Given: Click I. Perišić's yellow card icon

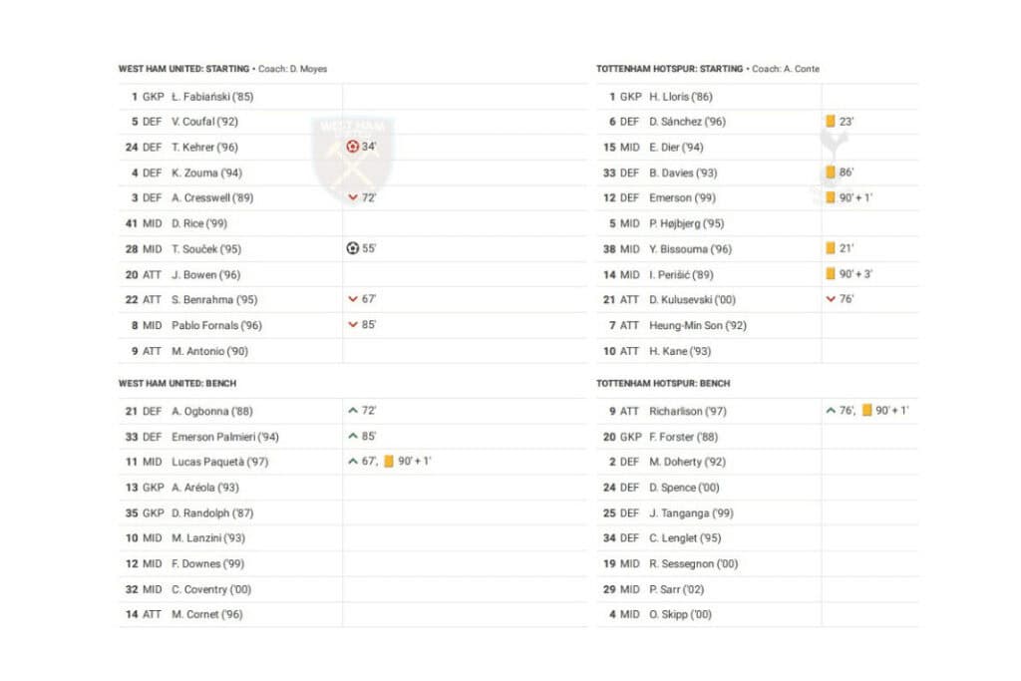Looking at the screenshot, I should 831,274.
